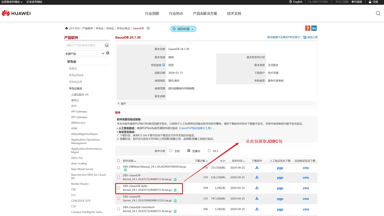The width and height of the screenshot is (384, 216).
Task: Select ARKService in the product list
Action: [78, 123]
